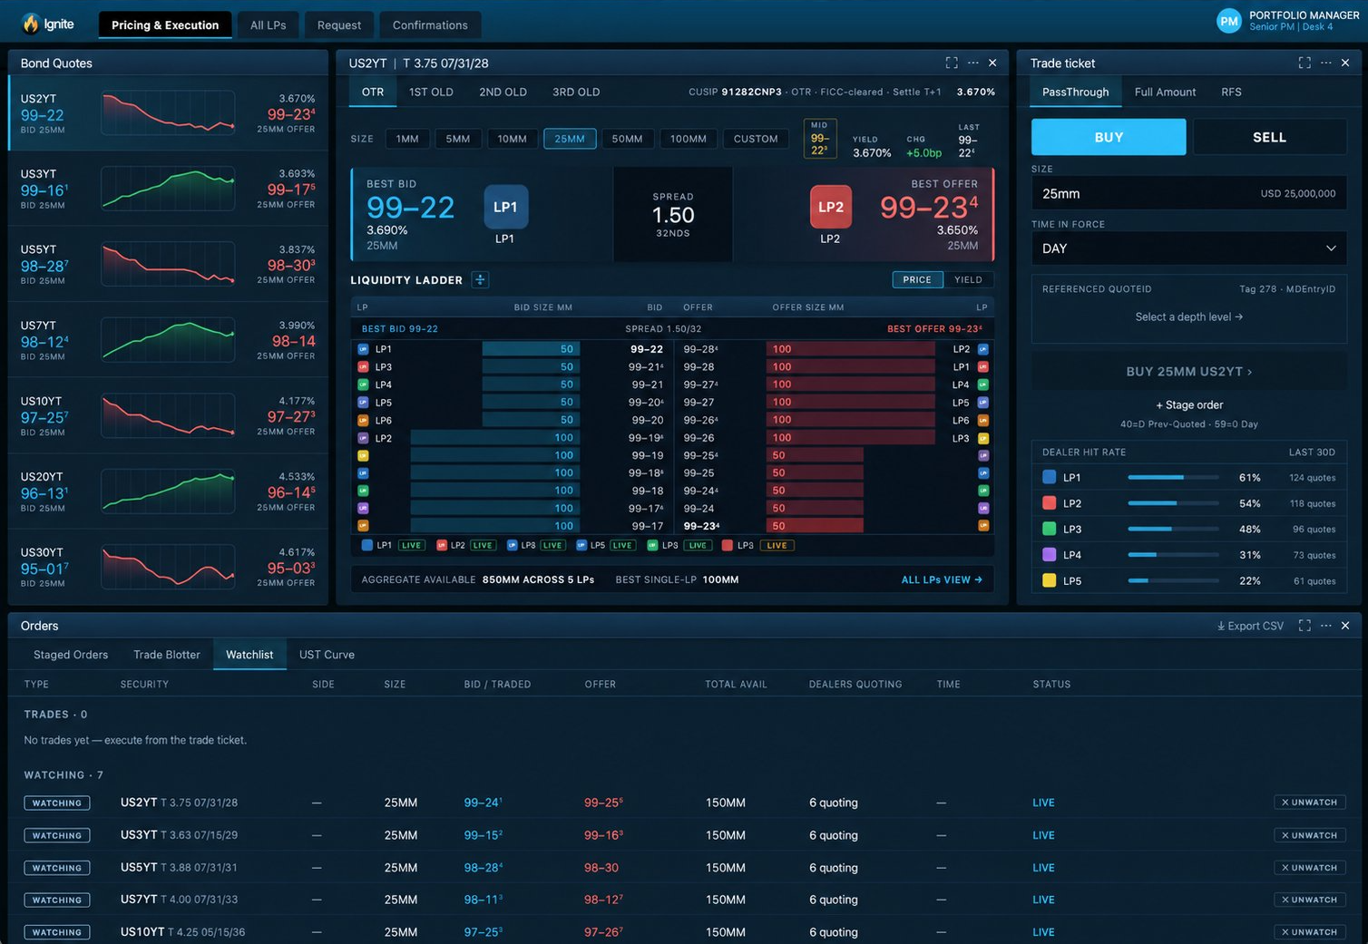Open the US2YT panel more options menu
1368x944 pixels.
973,63
